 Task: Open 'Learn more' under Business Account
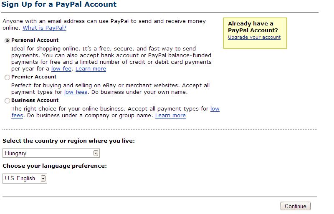tap(170, 116)
